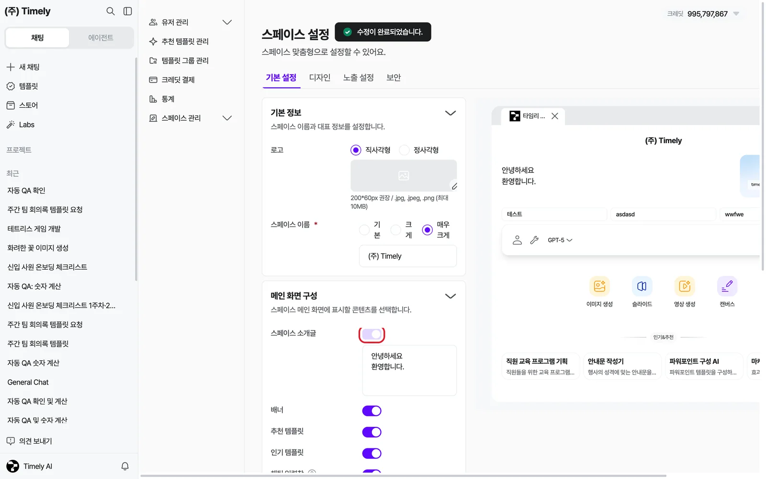The height and width of the screenshot is (479, 766).
Task: Switch to the 노출 설정 tab
Action: tap(359, 78)
